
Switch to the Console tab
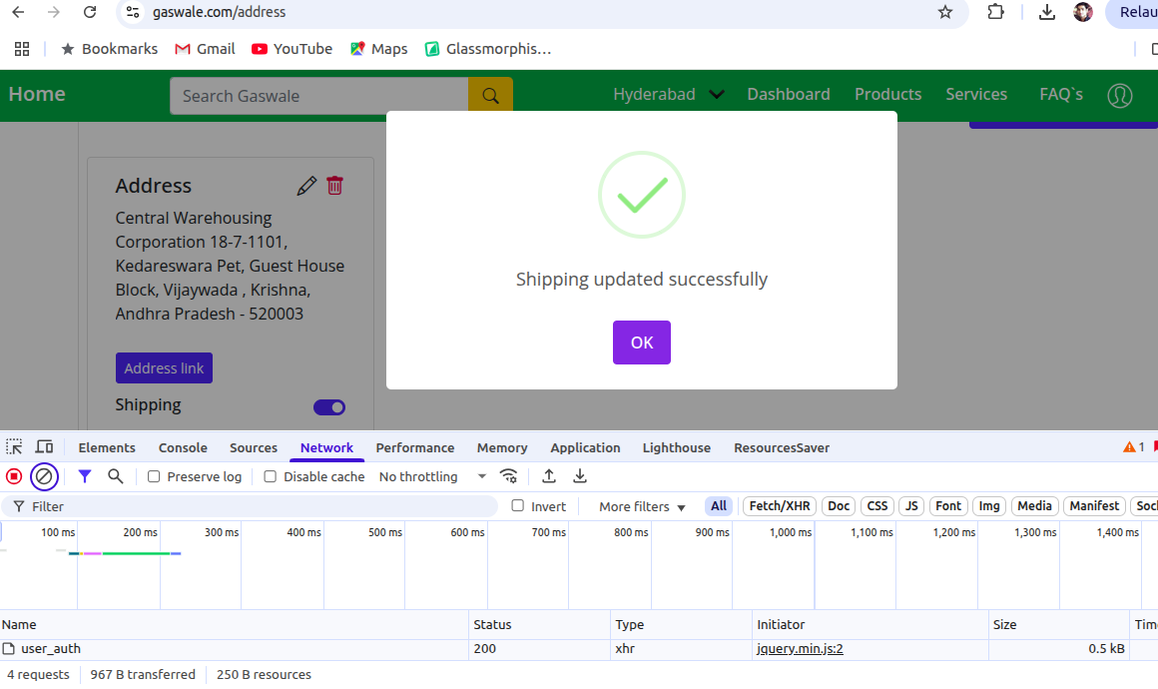[x=183, y=448]
